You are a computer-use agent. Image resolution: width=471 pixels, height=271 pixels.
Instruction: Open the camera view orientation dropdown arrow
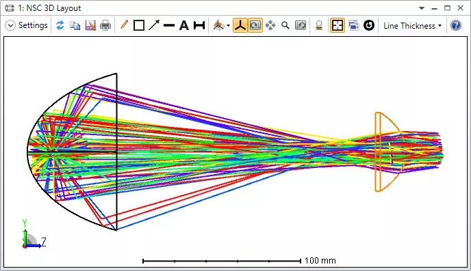(228, 26)
